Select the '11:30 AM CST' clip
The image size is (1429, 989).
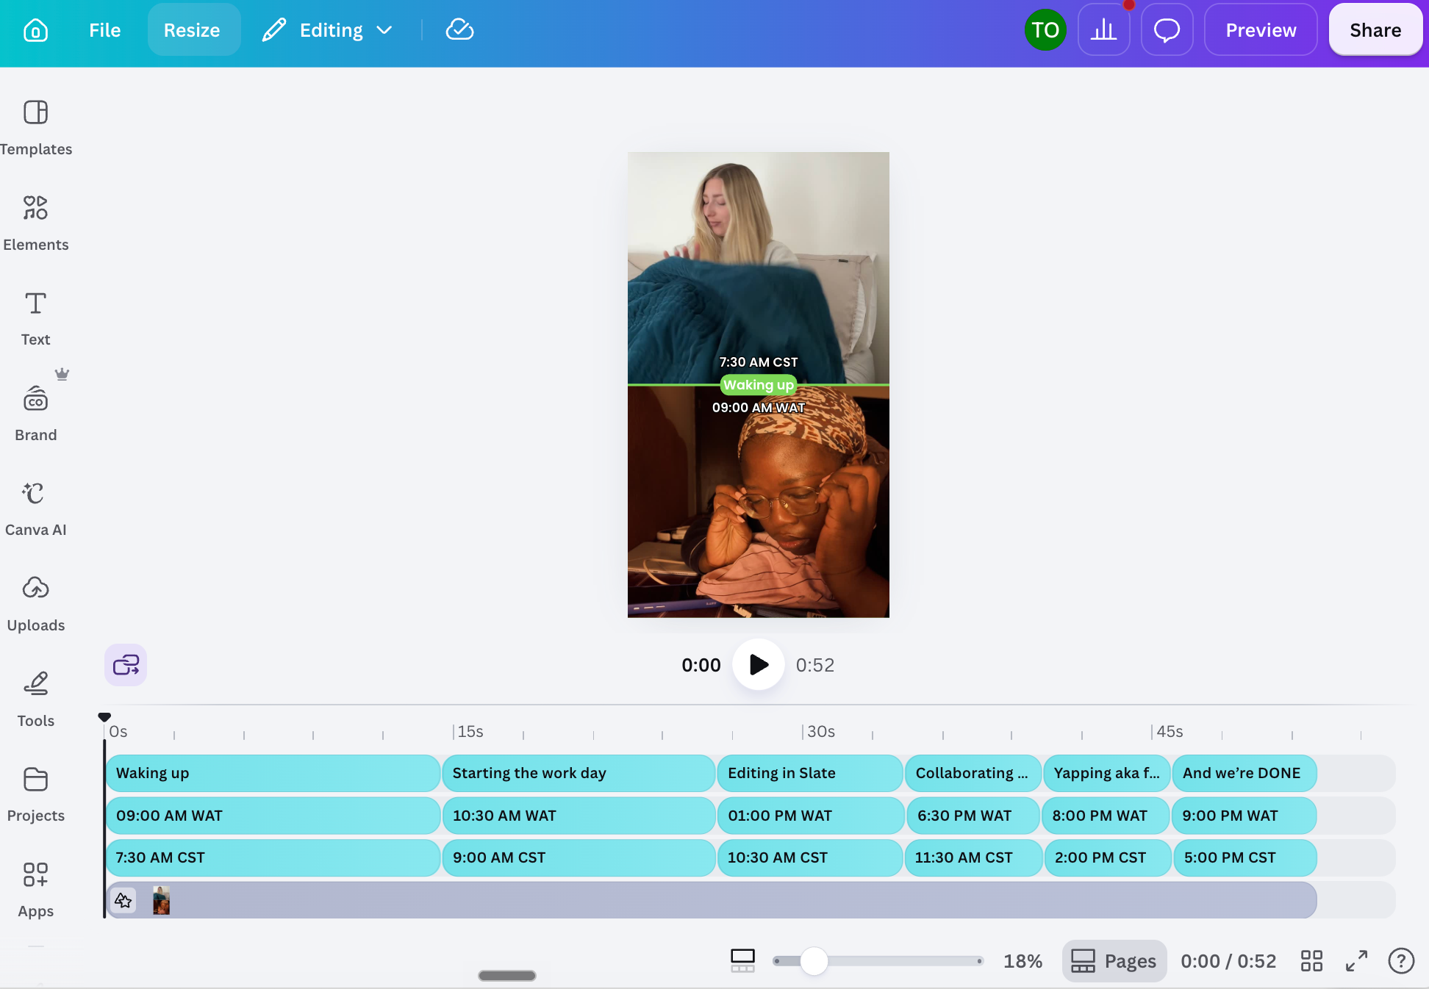(x=973, y=857)
